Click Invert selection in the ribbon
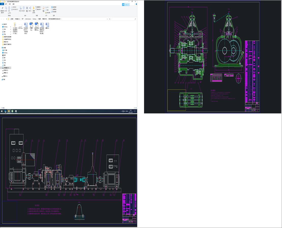The width and height of the screenshot is (282, 228). click(x=54, y=12)
